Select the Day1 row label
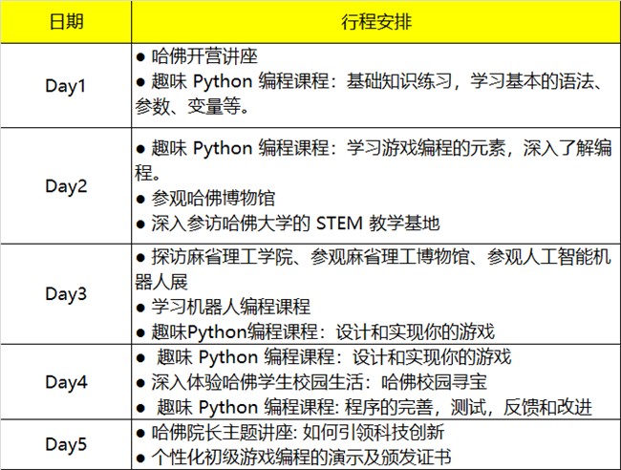This screenshot has width=621, height=470. pos(66,86)
